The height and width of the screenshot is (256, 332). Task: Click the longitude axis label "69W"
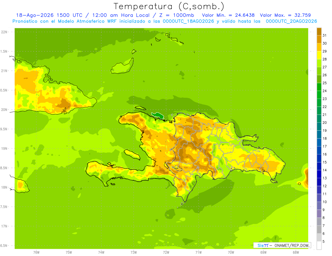263,252
